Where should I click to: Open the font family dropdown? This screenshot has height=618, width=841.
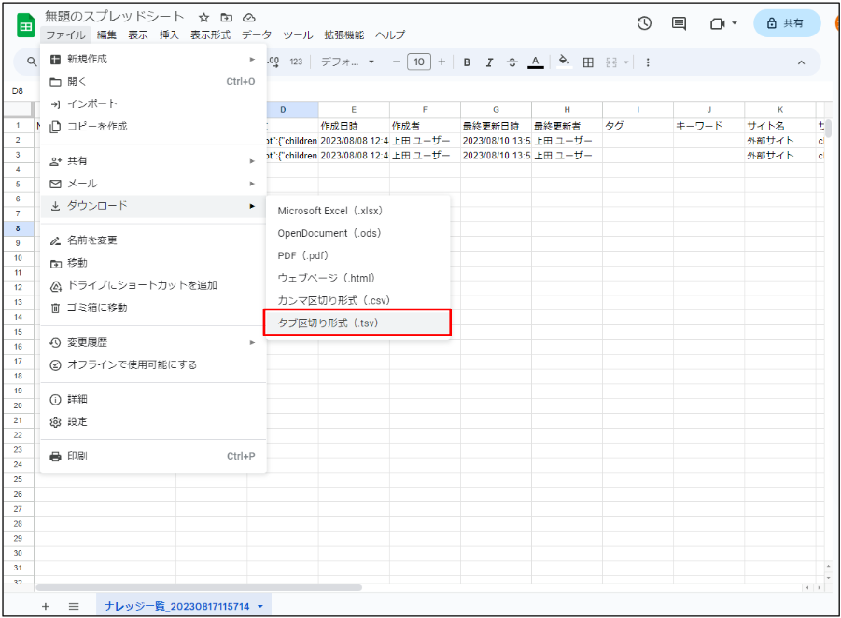(346, 62)
